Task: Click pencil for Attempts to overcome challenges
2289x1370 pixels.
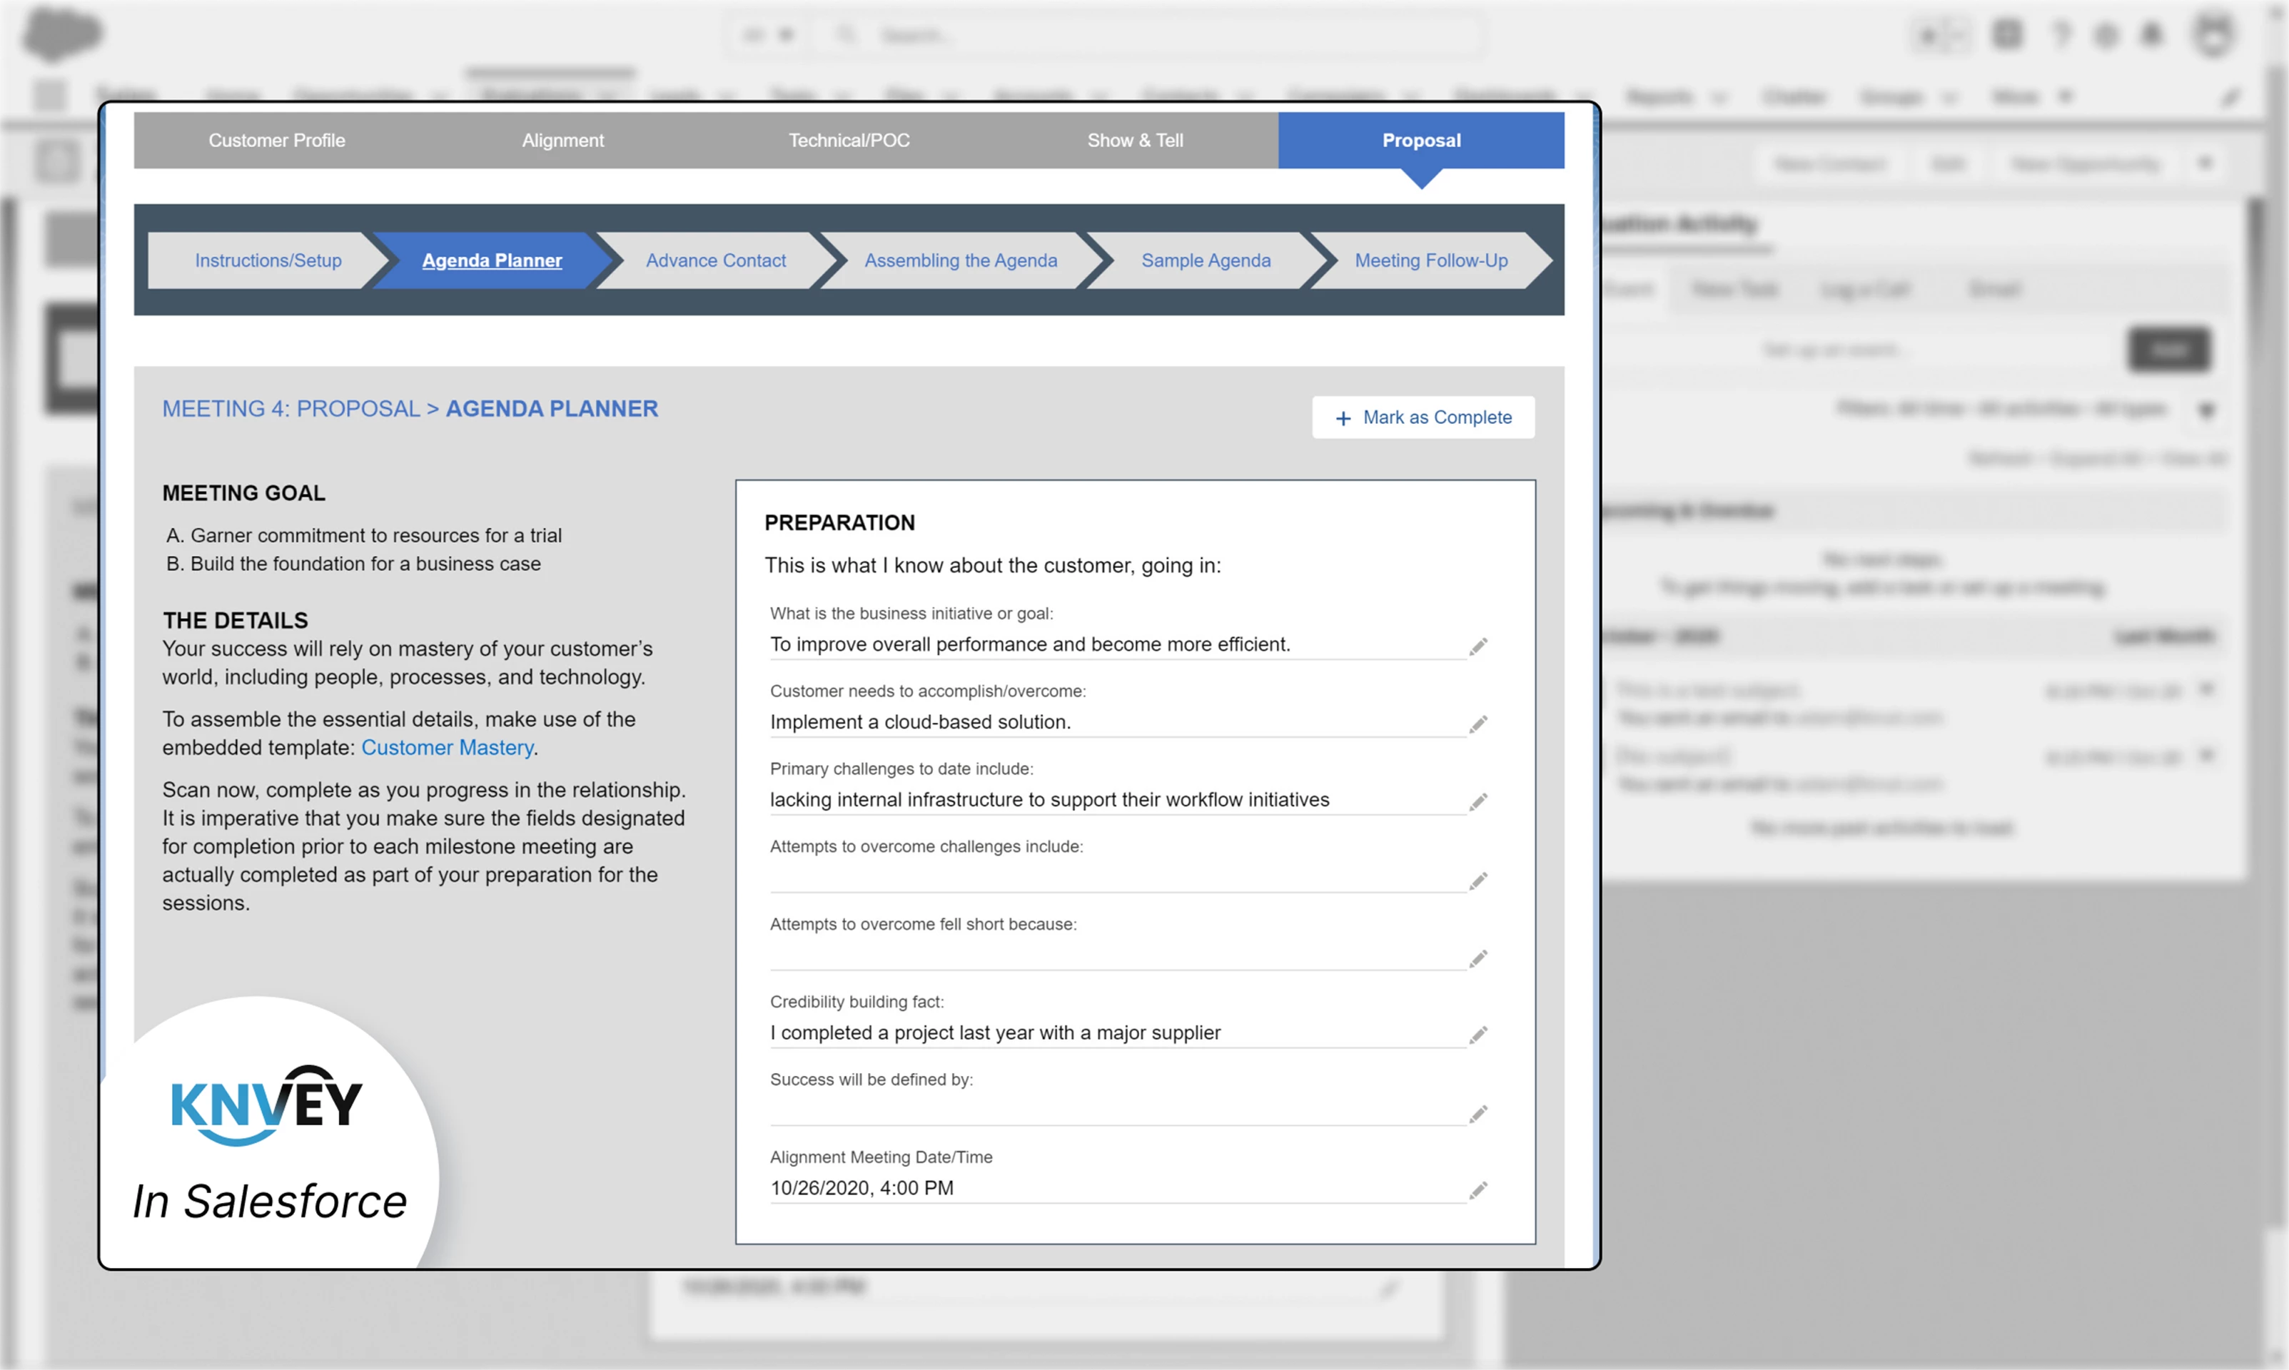Action: tap(1478, 881)
